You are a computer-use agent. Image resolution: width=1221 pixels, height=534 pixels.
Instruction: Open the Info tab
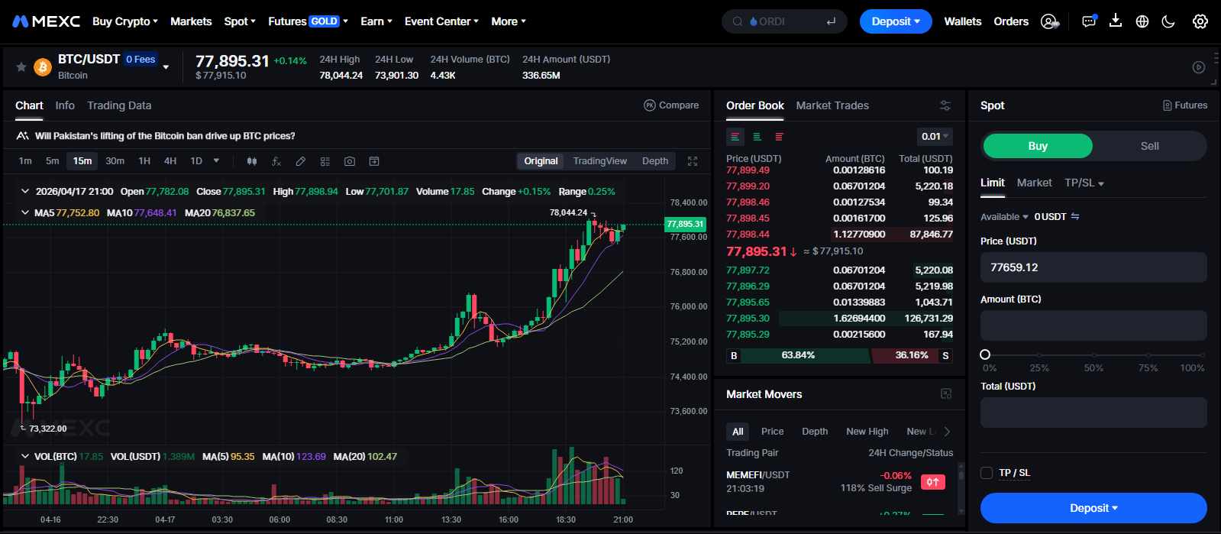click(65, 105)
